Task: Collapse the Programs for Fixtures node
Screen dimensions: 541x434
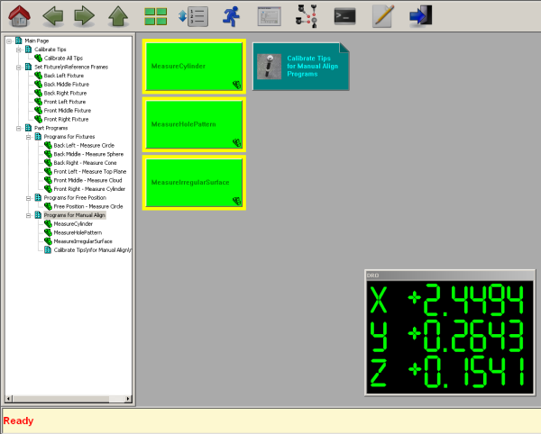Action: [x=27, y=136]
